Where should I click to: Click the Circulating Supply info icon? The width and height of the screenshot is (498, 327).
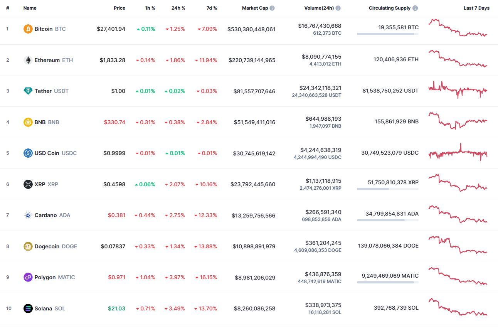point(415,8)
